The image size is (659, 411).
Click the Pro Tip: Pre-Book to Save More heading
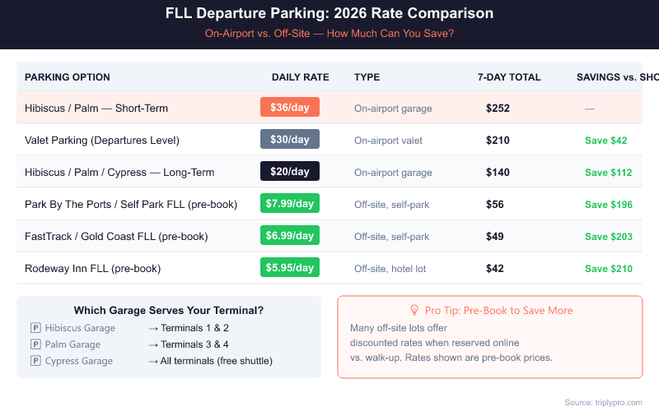[498, 311]
